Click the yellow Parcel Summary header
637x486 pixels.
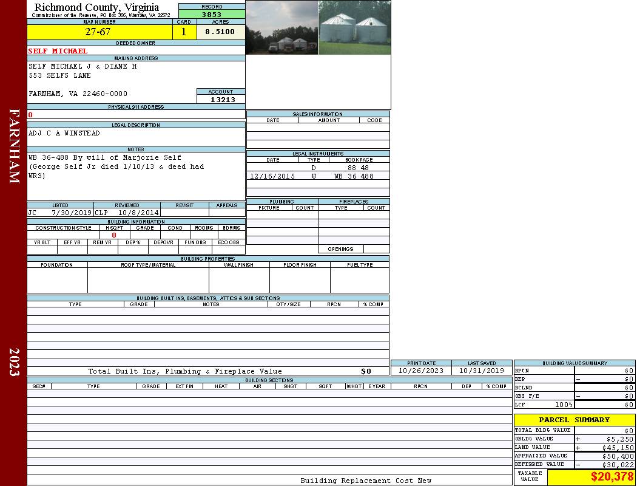click(574, 420)
